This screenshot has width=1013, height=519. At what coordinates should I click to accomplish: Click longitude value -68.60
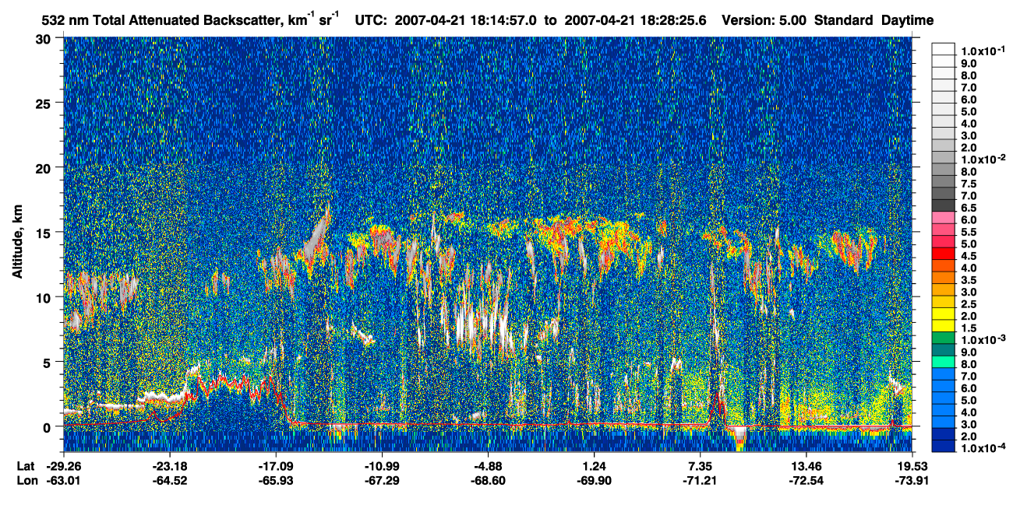[488, 480]
